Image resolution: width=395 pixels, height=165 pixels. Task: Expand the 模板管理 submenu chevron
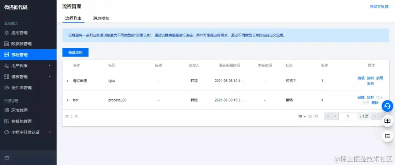pyautogui.click(x=49, y=76)
